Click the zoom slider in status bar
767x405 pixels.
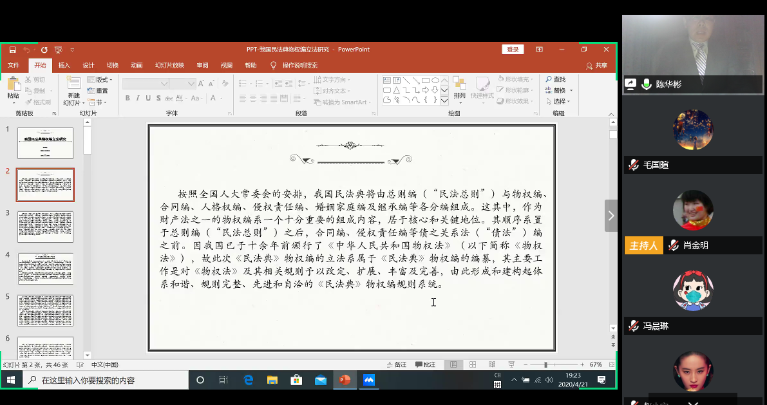pos(546,364)
